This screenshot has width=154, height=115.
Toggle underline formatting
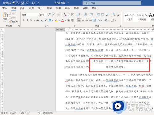(x=31, y=20)
